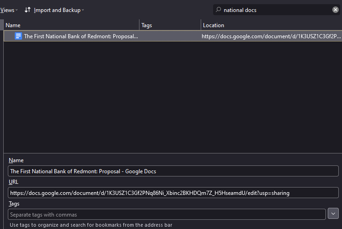Screen dimensions: 342x229
Task: Open the Import and Backup menu
Action: pos(58,10)
